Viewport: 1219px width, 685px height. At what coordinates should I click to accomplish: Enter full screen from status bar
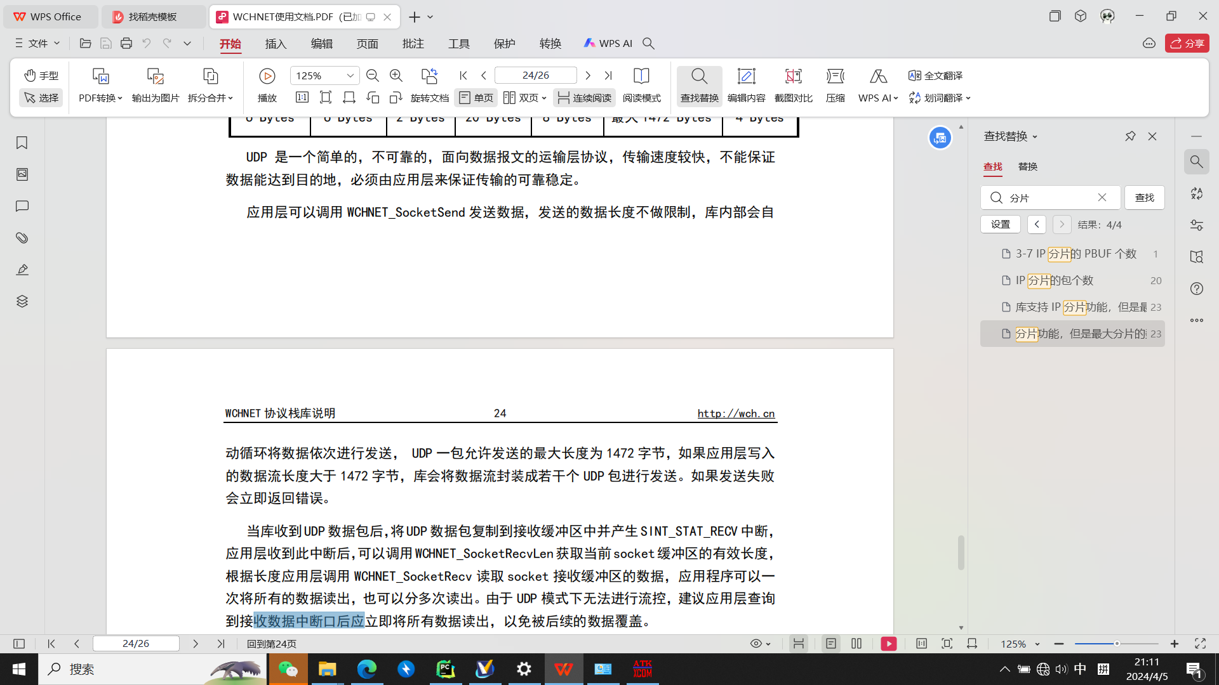1200,644
